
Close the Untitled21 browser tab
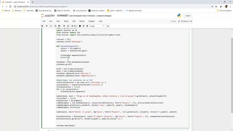tap(28, 2)
